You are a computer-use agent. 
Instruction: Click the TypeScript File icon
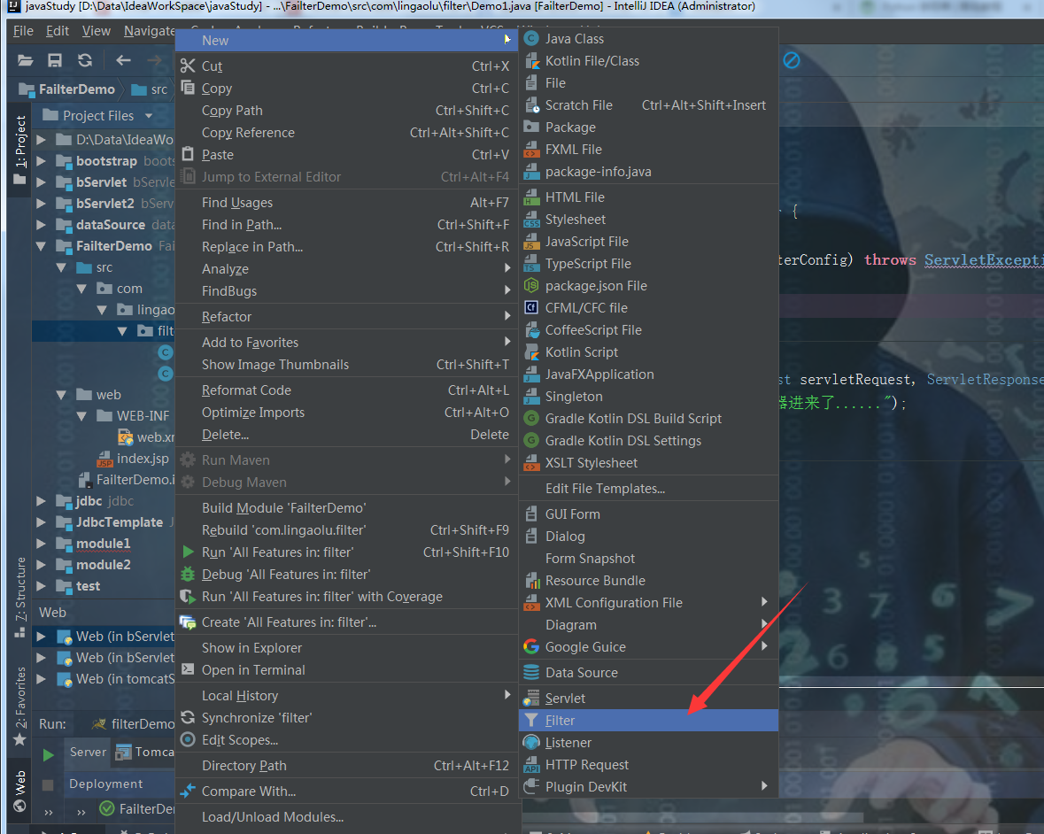pos(531,264)
